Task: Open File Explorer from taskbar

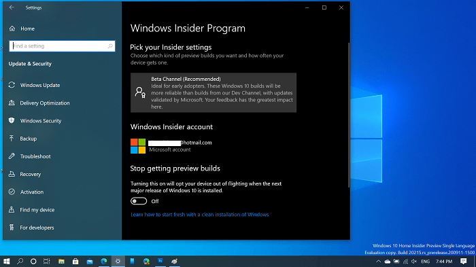Action: tap(61, 262)
